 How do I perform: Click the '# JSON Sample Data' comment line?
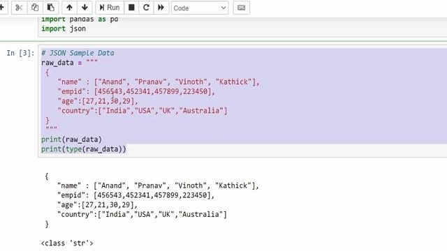click(78, 53)
